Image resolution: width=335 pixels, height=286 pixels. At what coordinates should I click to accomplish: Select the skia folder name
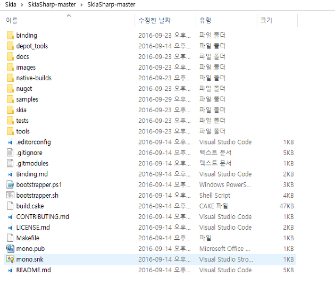coord(21,110)
